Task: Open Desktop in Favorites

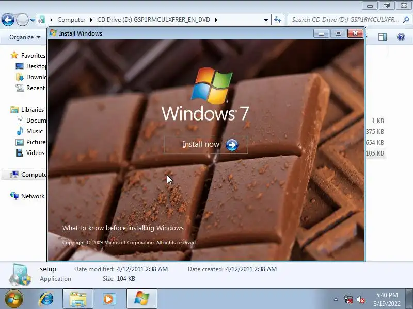Action: point(36,66)
